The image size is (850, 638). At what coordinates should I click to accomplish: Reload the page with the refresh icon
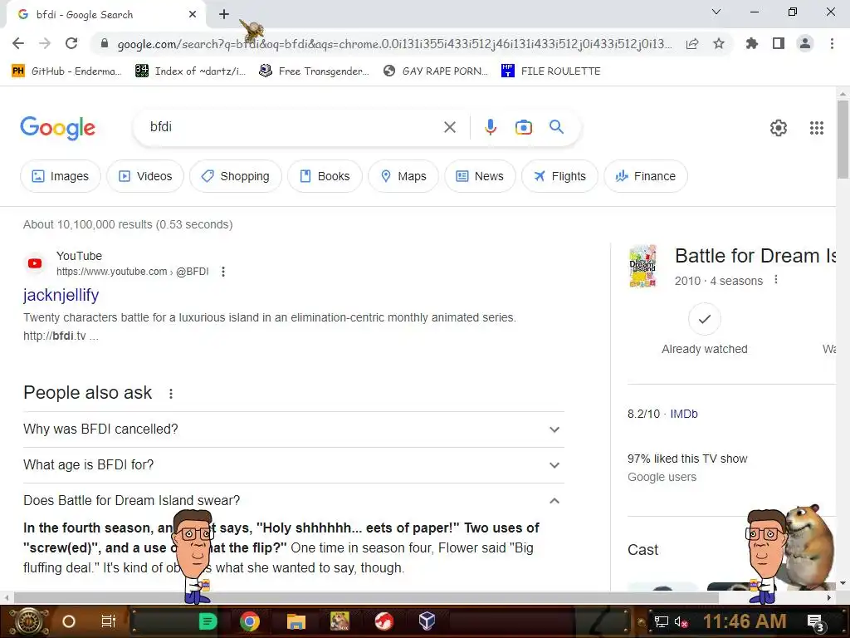click(71, 43)
